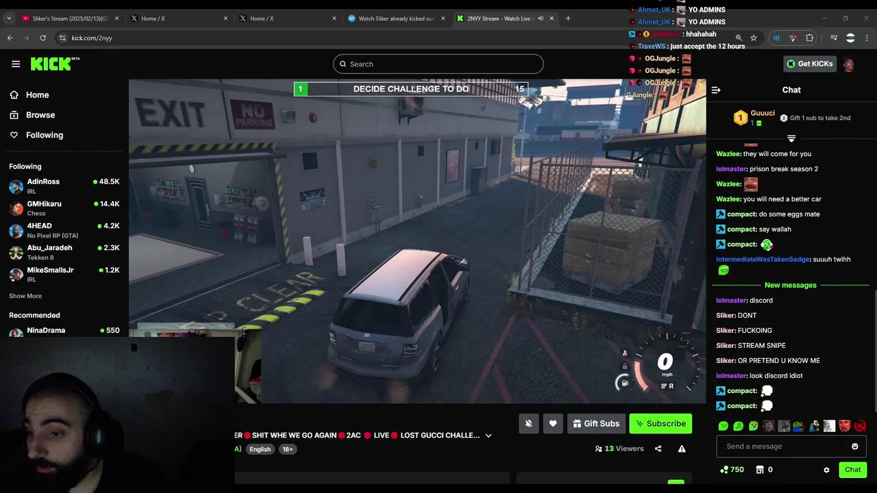The image size is (877, 493).
Task: Insert the second green frowning emote
Action: 738,426
